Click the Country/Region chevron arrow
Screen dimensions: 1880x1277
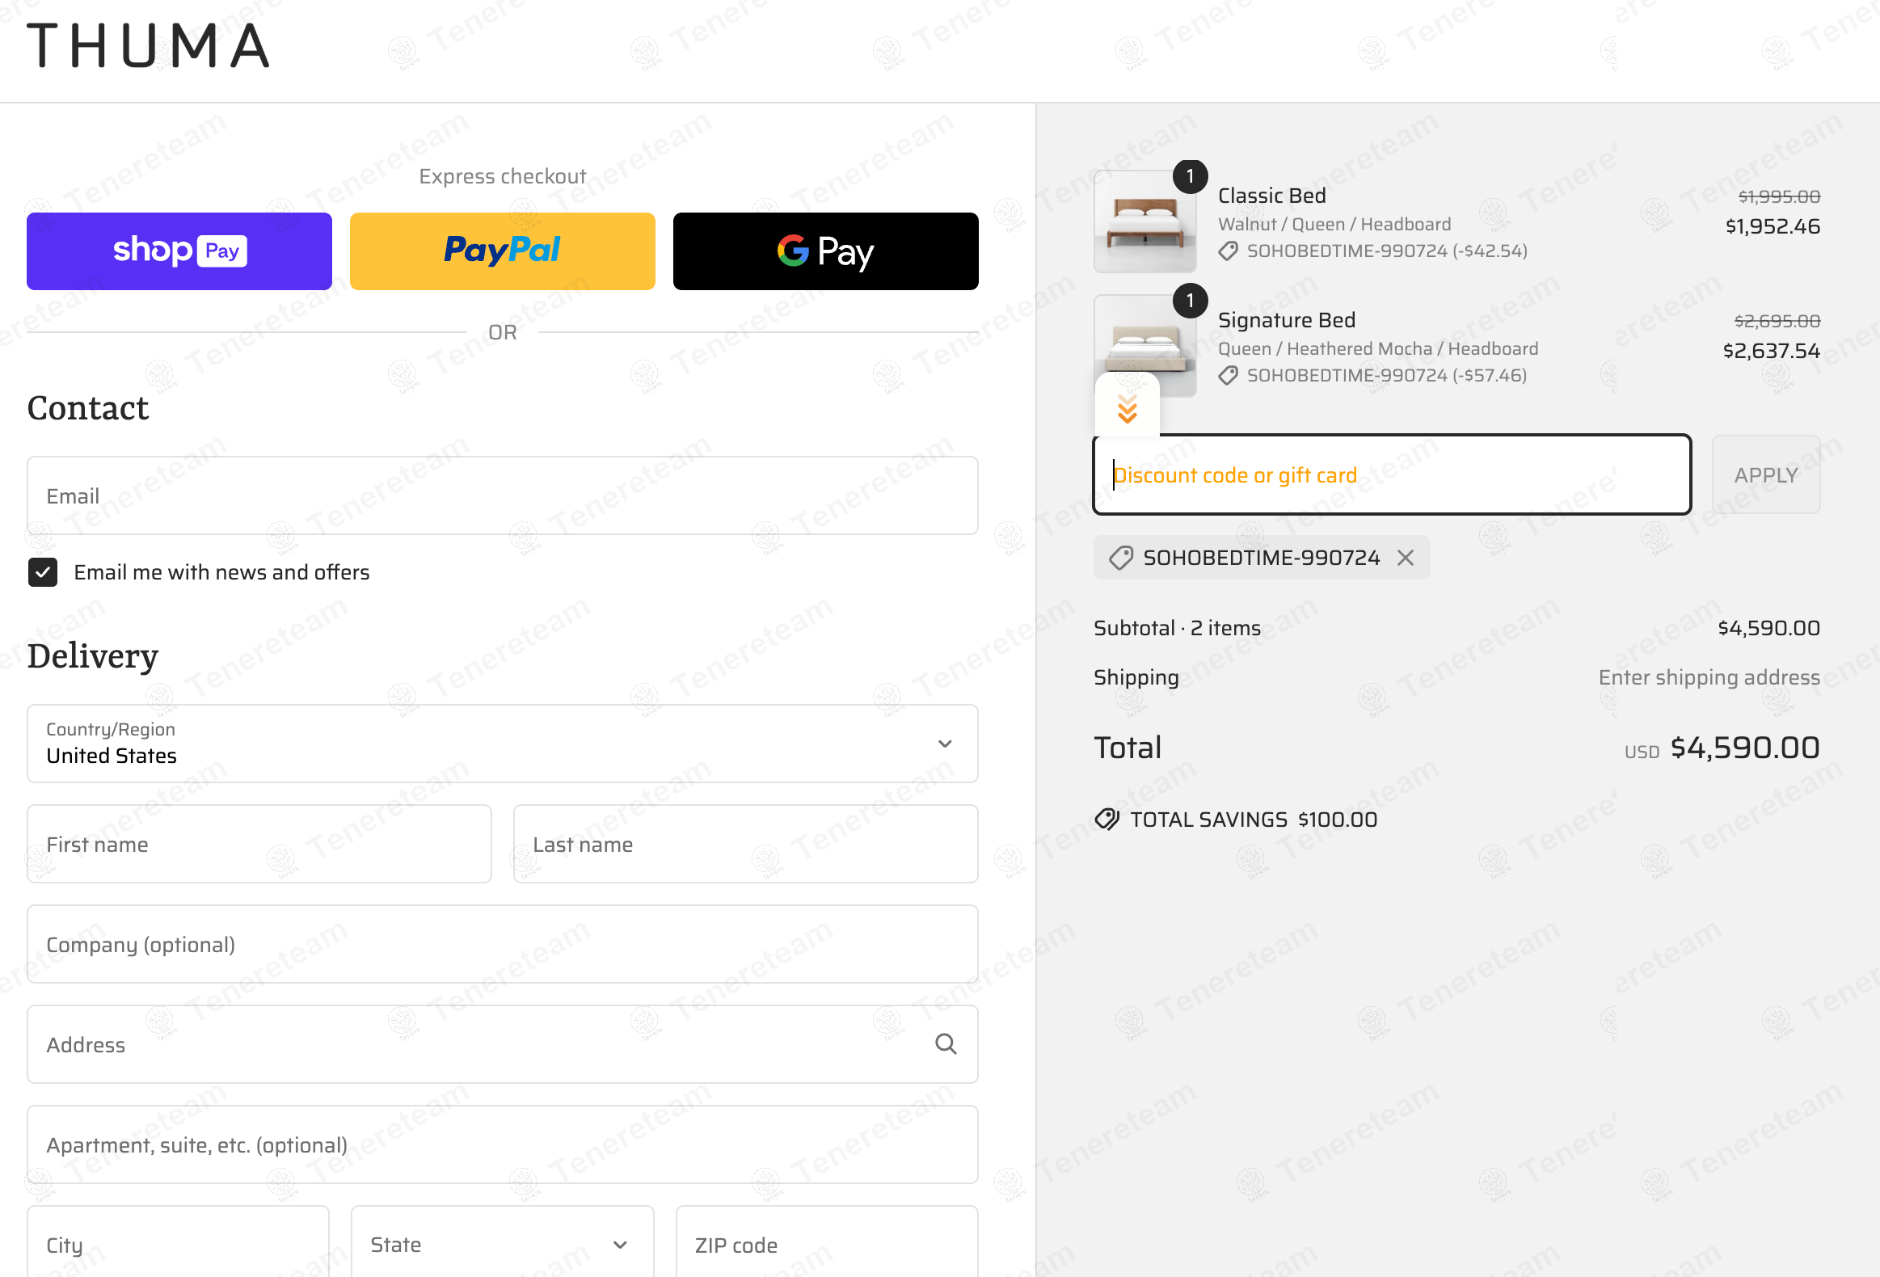(945, 744)
